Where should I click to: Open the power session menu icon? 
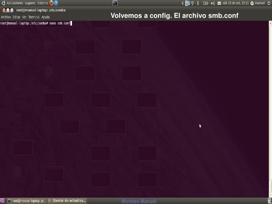269,3
